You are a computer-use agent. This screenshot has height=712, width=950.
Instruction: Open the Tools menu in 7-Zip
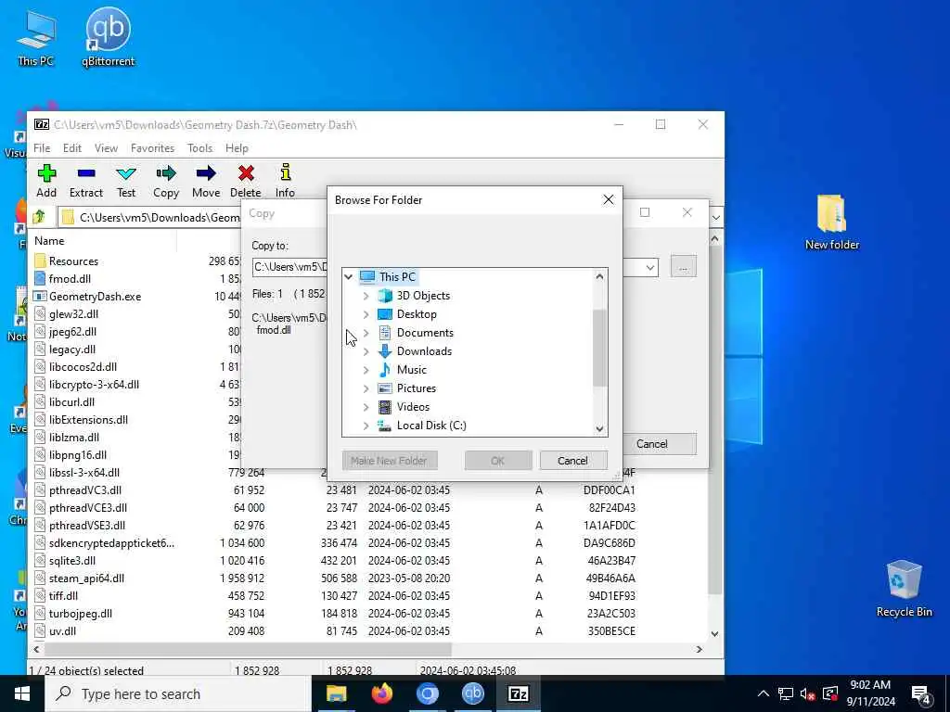[200, 147]
